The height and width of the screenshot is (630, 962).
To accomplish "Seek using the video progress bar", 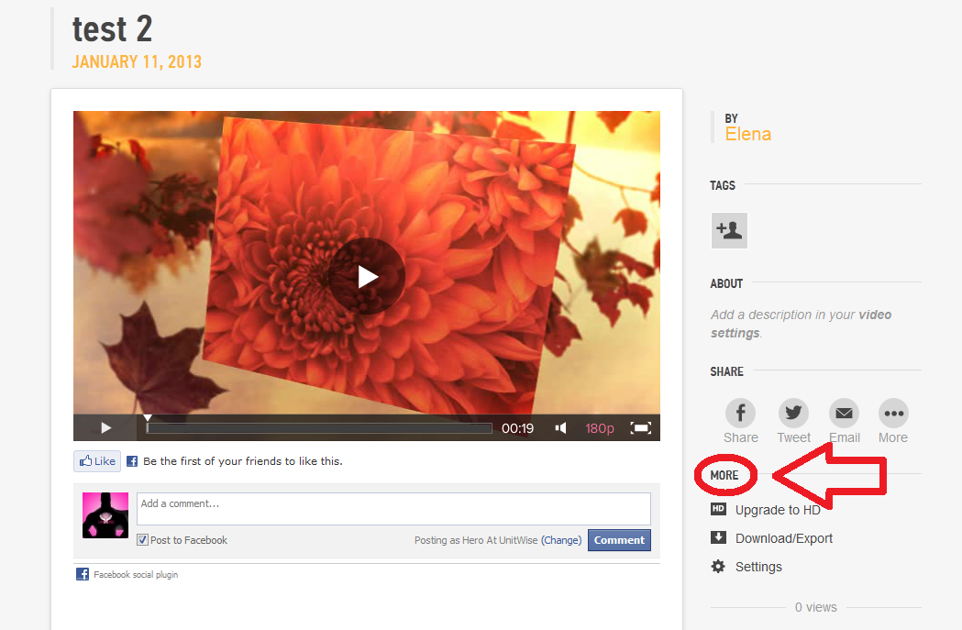I will click(x=318, y=427).
